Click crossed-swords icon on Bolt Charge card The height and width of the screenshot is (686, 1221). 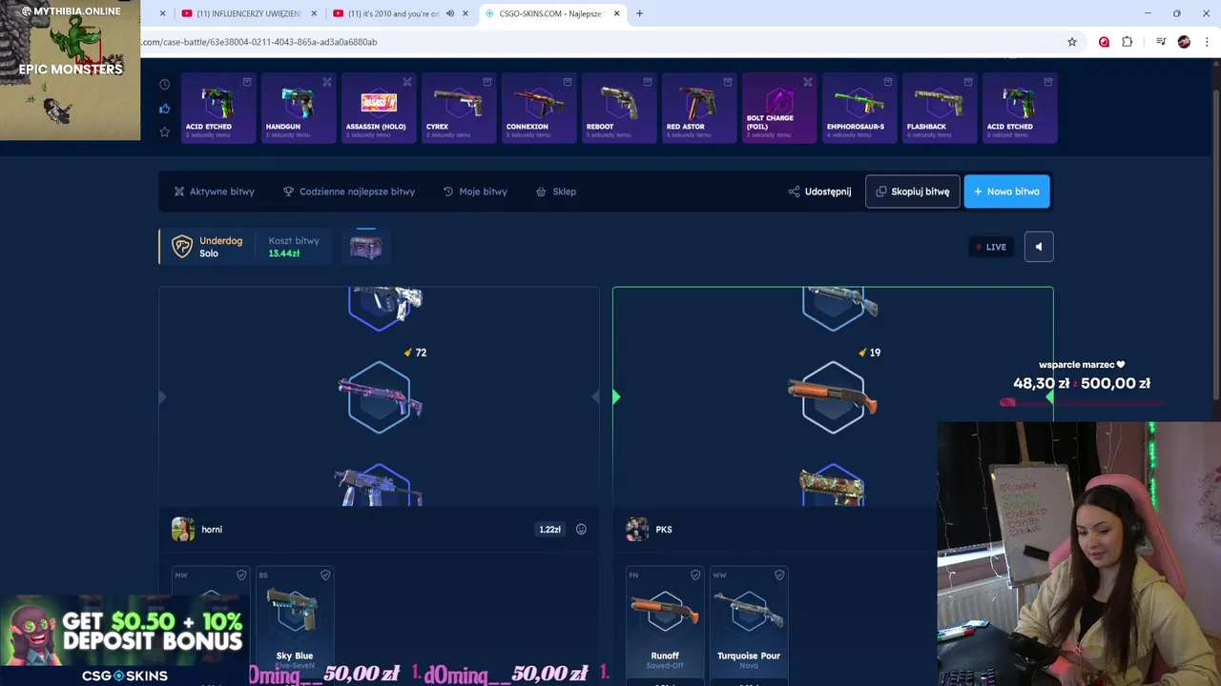pos(808,82)
